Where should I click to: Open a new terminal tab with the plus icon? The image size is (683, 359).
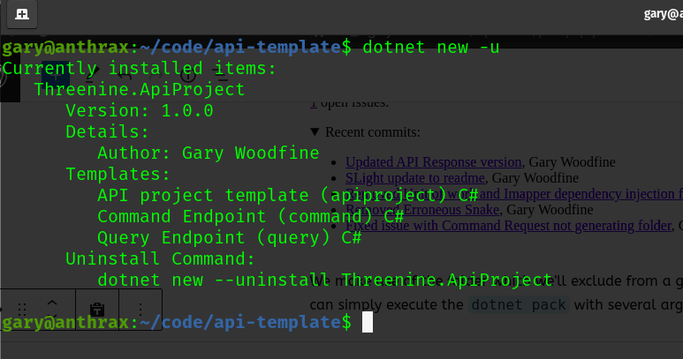tap(22, 14)
